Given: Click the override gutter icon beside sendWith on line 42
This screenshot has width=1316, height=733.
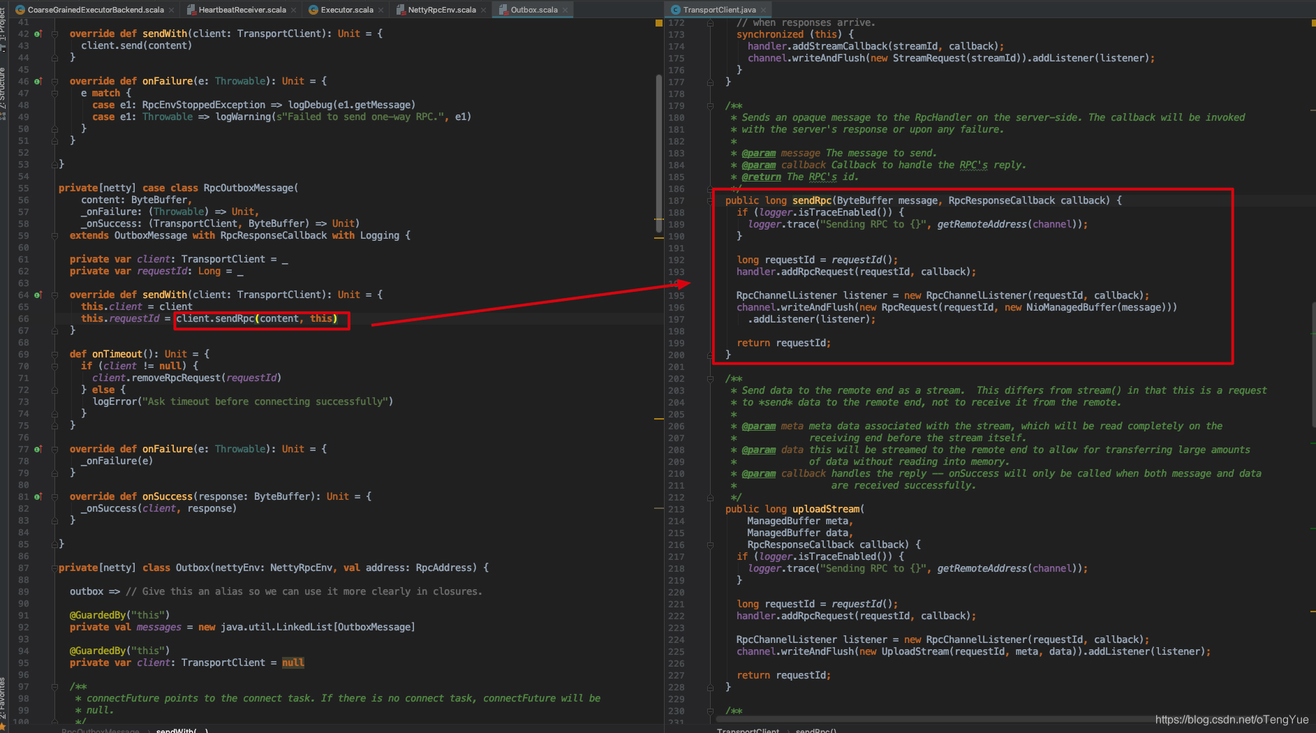Looking at the screenshot, I should [x=38, y=34].
